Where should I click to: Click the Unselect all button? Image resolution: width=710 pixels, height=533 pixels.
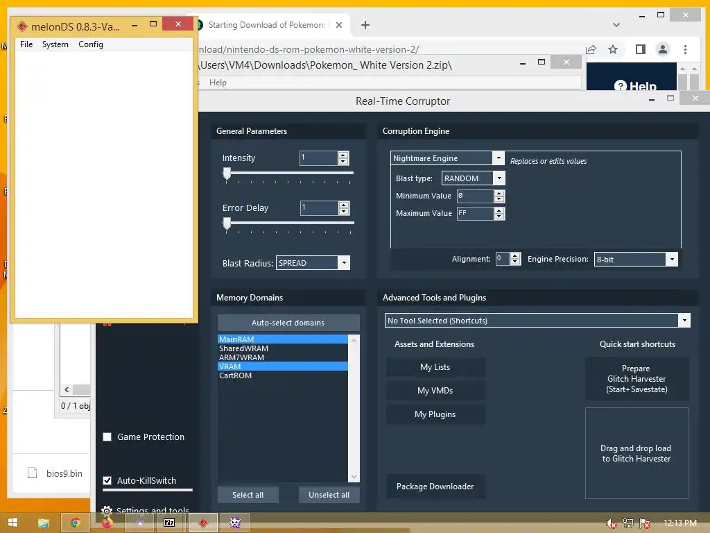coord(329,495)
